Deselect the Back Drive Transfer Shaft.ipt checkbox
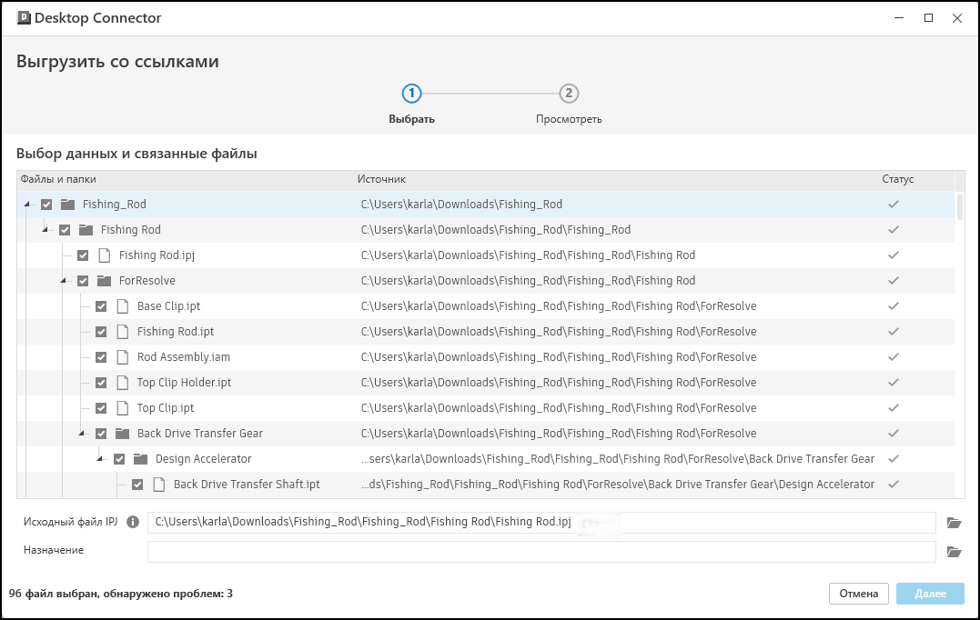The width and height of the screenshot is (980, 620). (137, 485)
